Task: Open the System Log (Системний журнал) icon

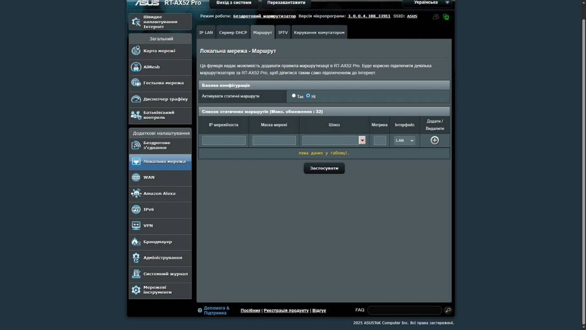Action: (136, 273)
